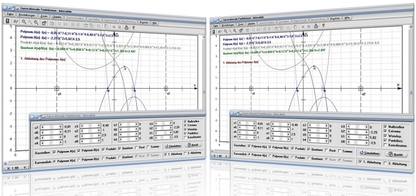Toggle Nullstellen checkbox in right control panel
The height and width of the screenshot is (196, 416).
click(x=385, y=127)
